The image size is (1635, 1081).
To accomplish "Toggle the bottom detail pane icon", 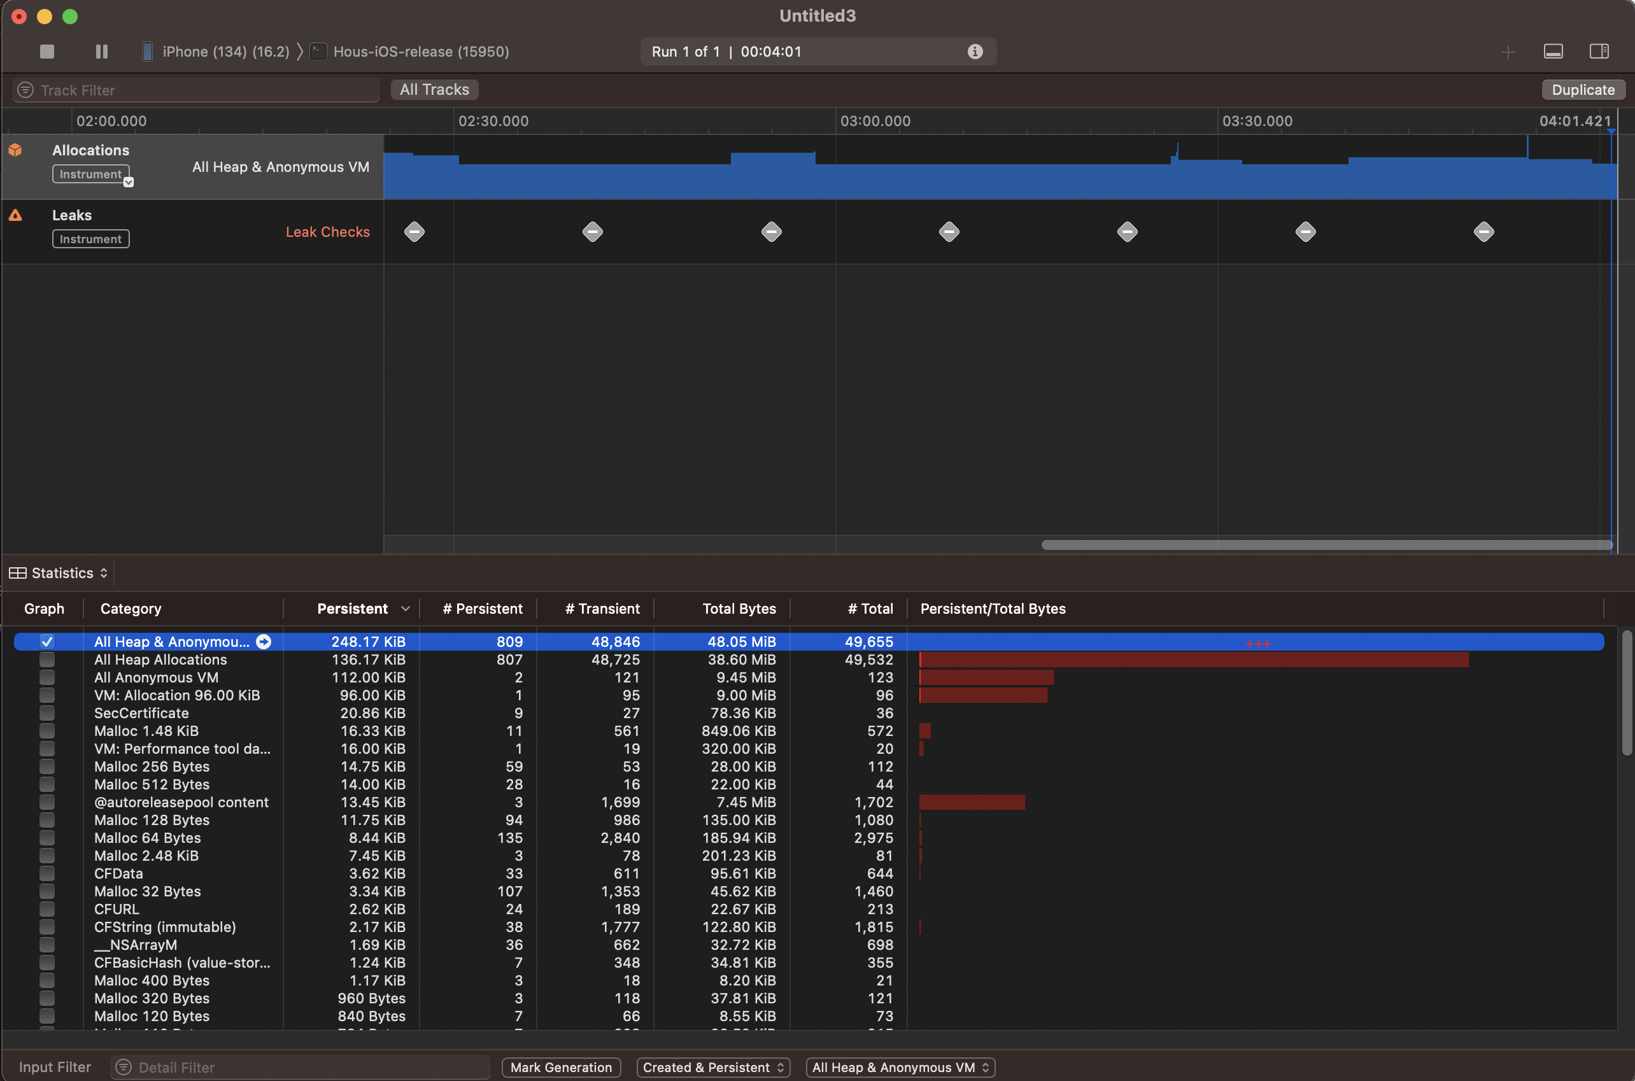I will tap(1553, 52).
